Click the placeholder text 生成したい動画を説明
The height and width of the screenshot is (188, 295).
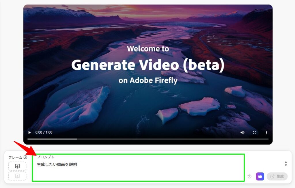pos(57,164)
